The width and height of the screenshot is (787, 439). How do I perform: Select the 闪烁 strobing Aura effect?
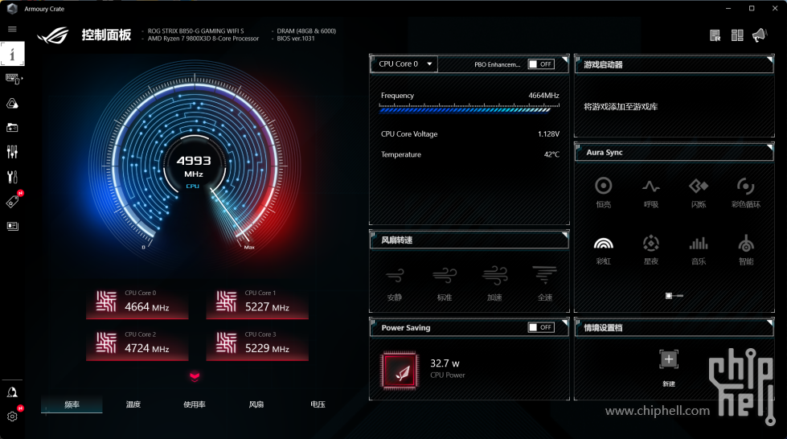tap(699, 192)
